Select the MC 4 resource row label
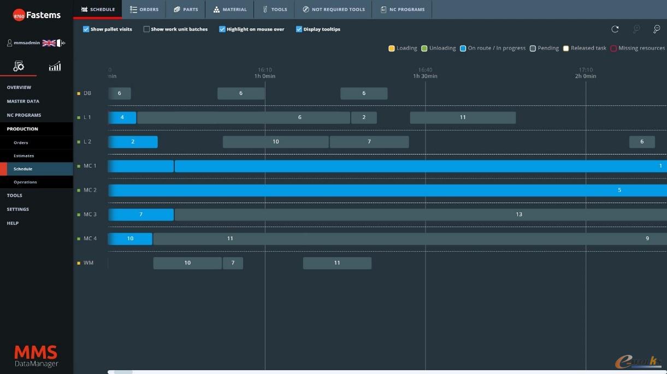The image size is (667, 374). coord(90,239)
